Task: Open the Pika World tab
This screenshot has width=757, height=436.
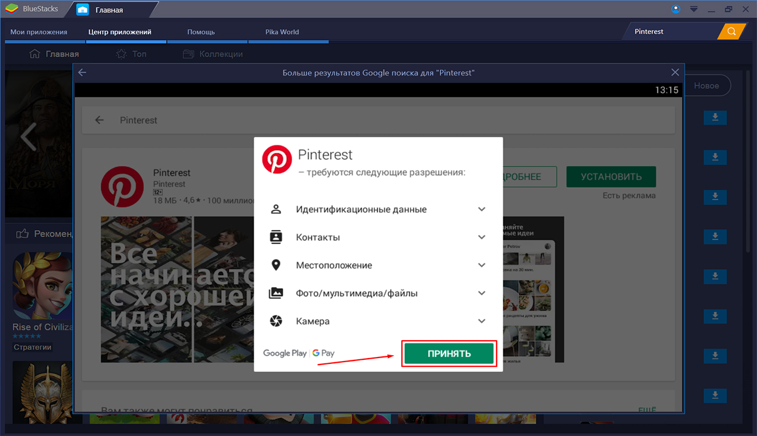Action: click(x=282, y=32)
